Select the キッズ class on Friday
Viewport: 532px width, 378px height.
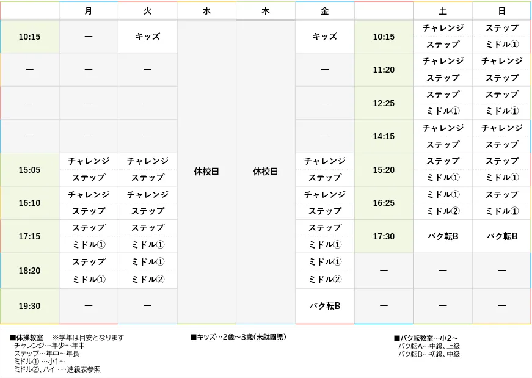[x=324, y=37]
